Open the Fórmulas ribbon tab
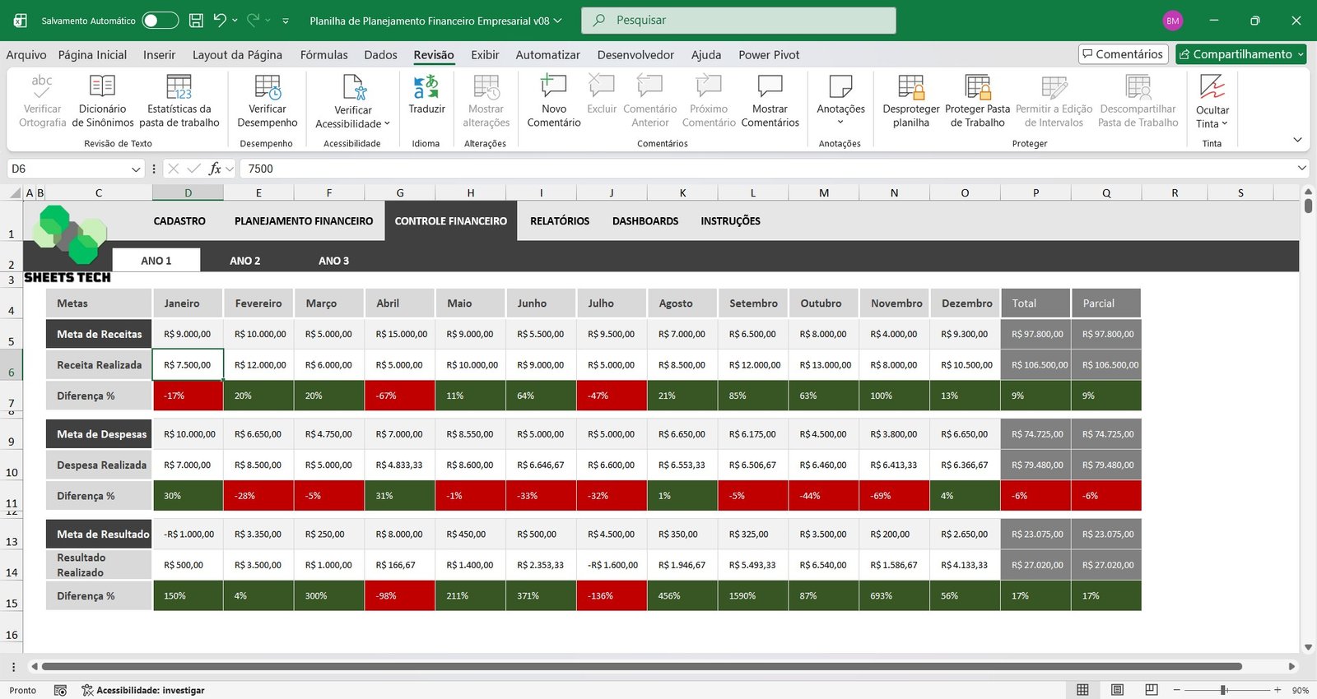The height and width of the screenshot is (699, 1317). [323, 55]
